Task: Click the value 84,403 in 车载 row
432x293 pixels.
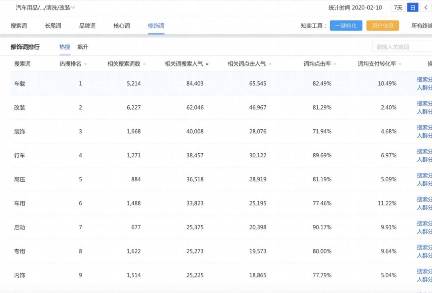Action: tap(195, 84)
